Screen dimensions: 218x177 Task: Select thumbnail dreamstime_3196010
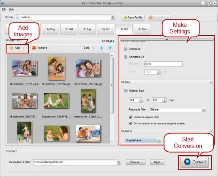pyautogui.click(x=88, y=101)
